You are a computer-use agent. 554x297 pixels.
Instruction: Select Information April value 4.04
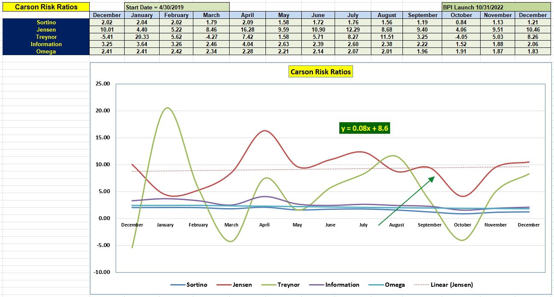[x=247, y=44]
